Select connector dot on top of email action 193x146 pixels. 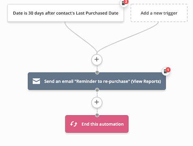coord(97,73)
